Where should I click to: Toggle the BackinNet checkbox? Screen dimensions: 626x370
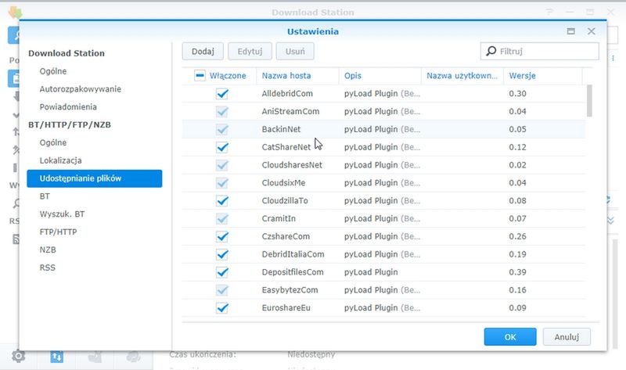pos(222,129)
